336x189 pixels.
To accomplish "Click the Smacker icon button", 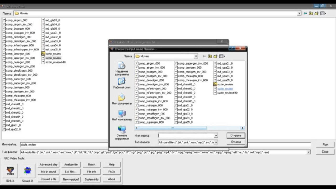I will tap(28, 171).
